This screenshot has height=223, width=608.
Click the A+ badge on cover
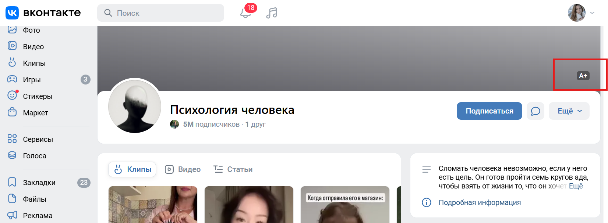coord(583,76)
